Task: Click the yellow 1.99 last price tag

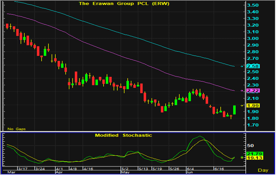Action: [250, 106]
